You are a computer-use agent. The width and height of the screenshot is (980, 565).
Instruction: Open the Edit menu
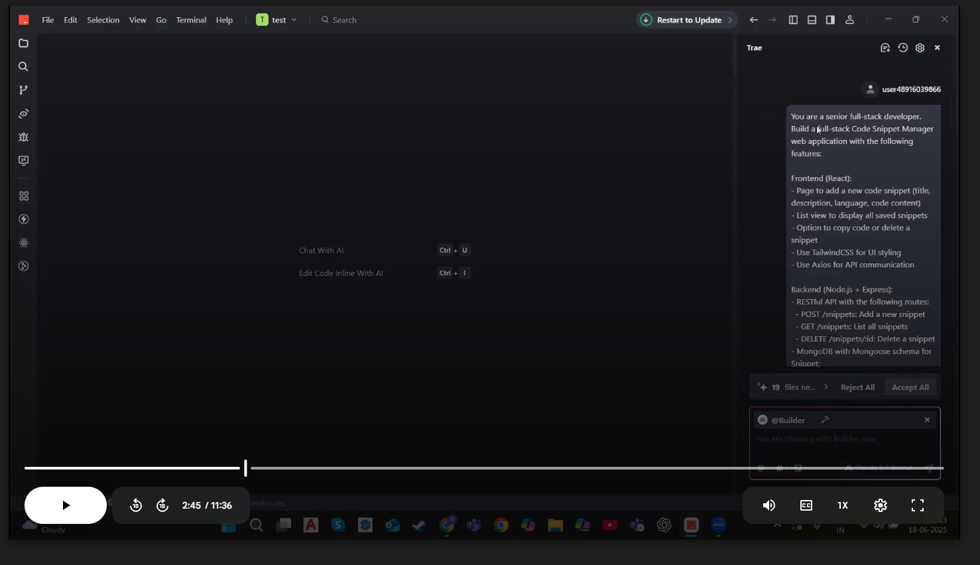click(70, 20)
